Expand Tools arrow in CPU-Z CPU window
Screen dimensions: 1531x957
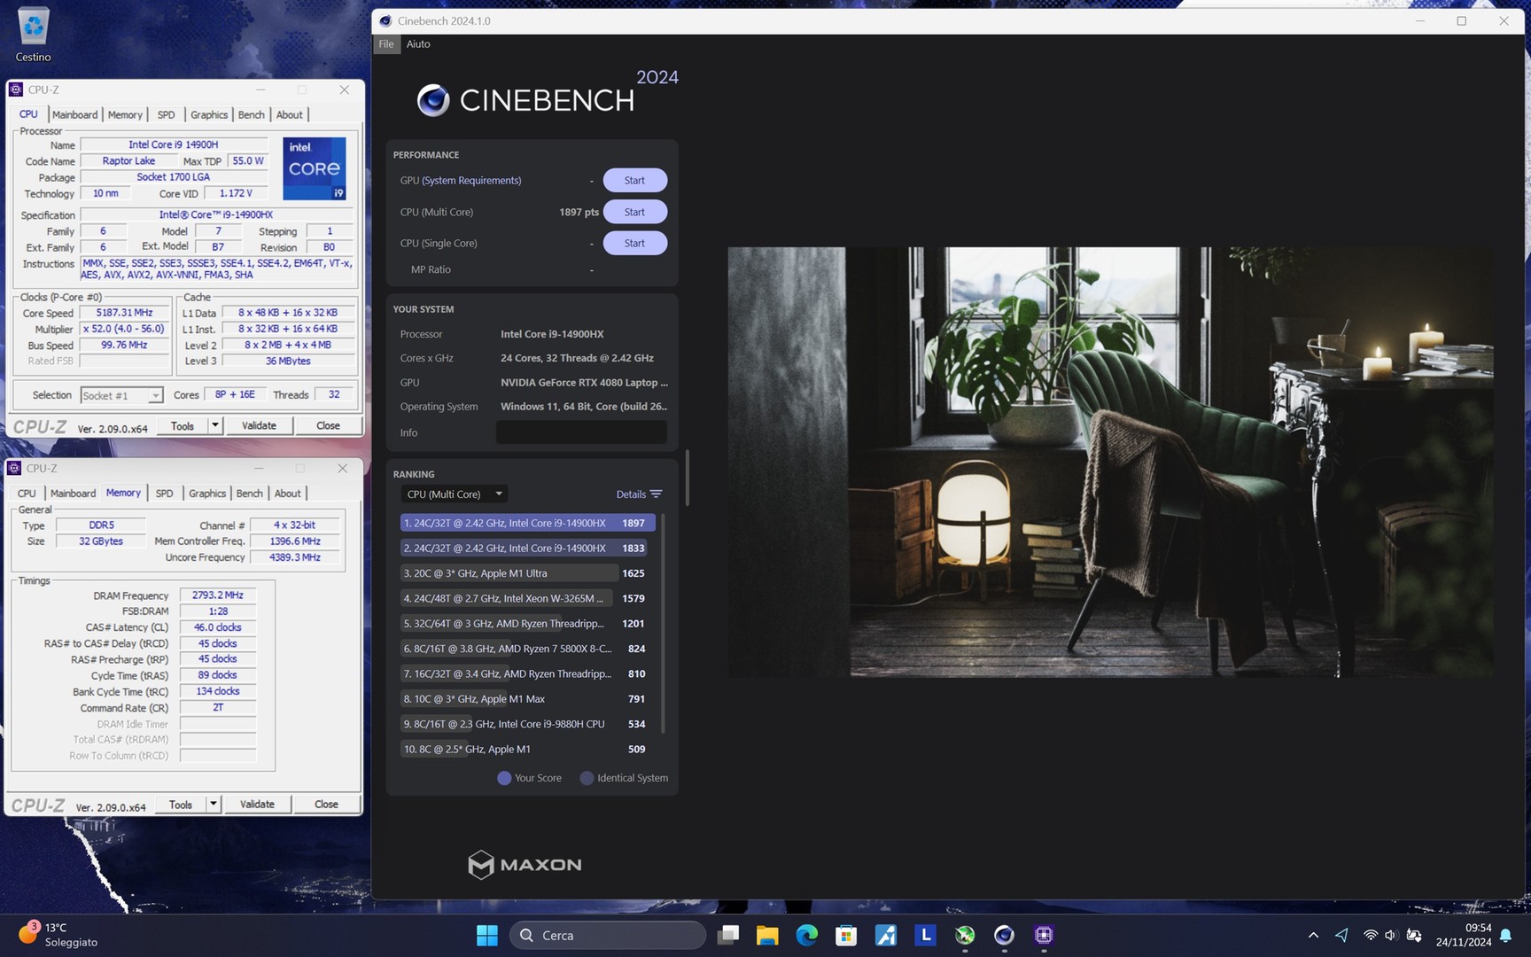(x=214, y=425)
